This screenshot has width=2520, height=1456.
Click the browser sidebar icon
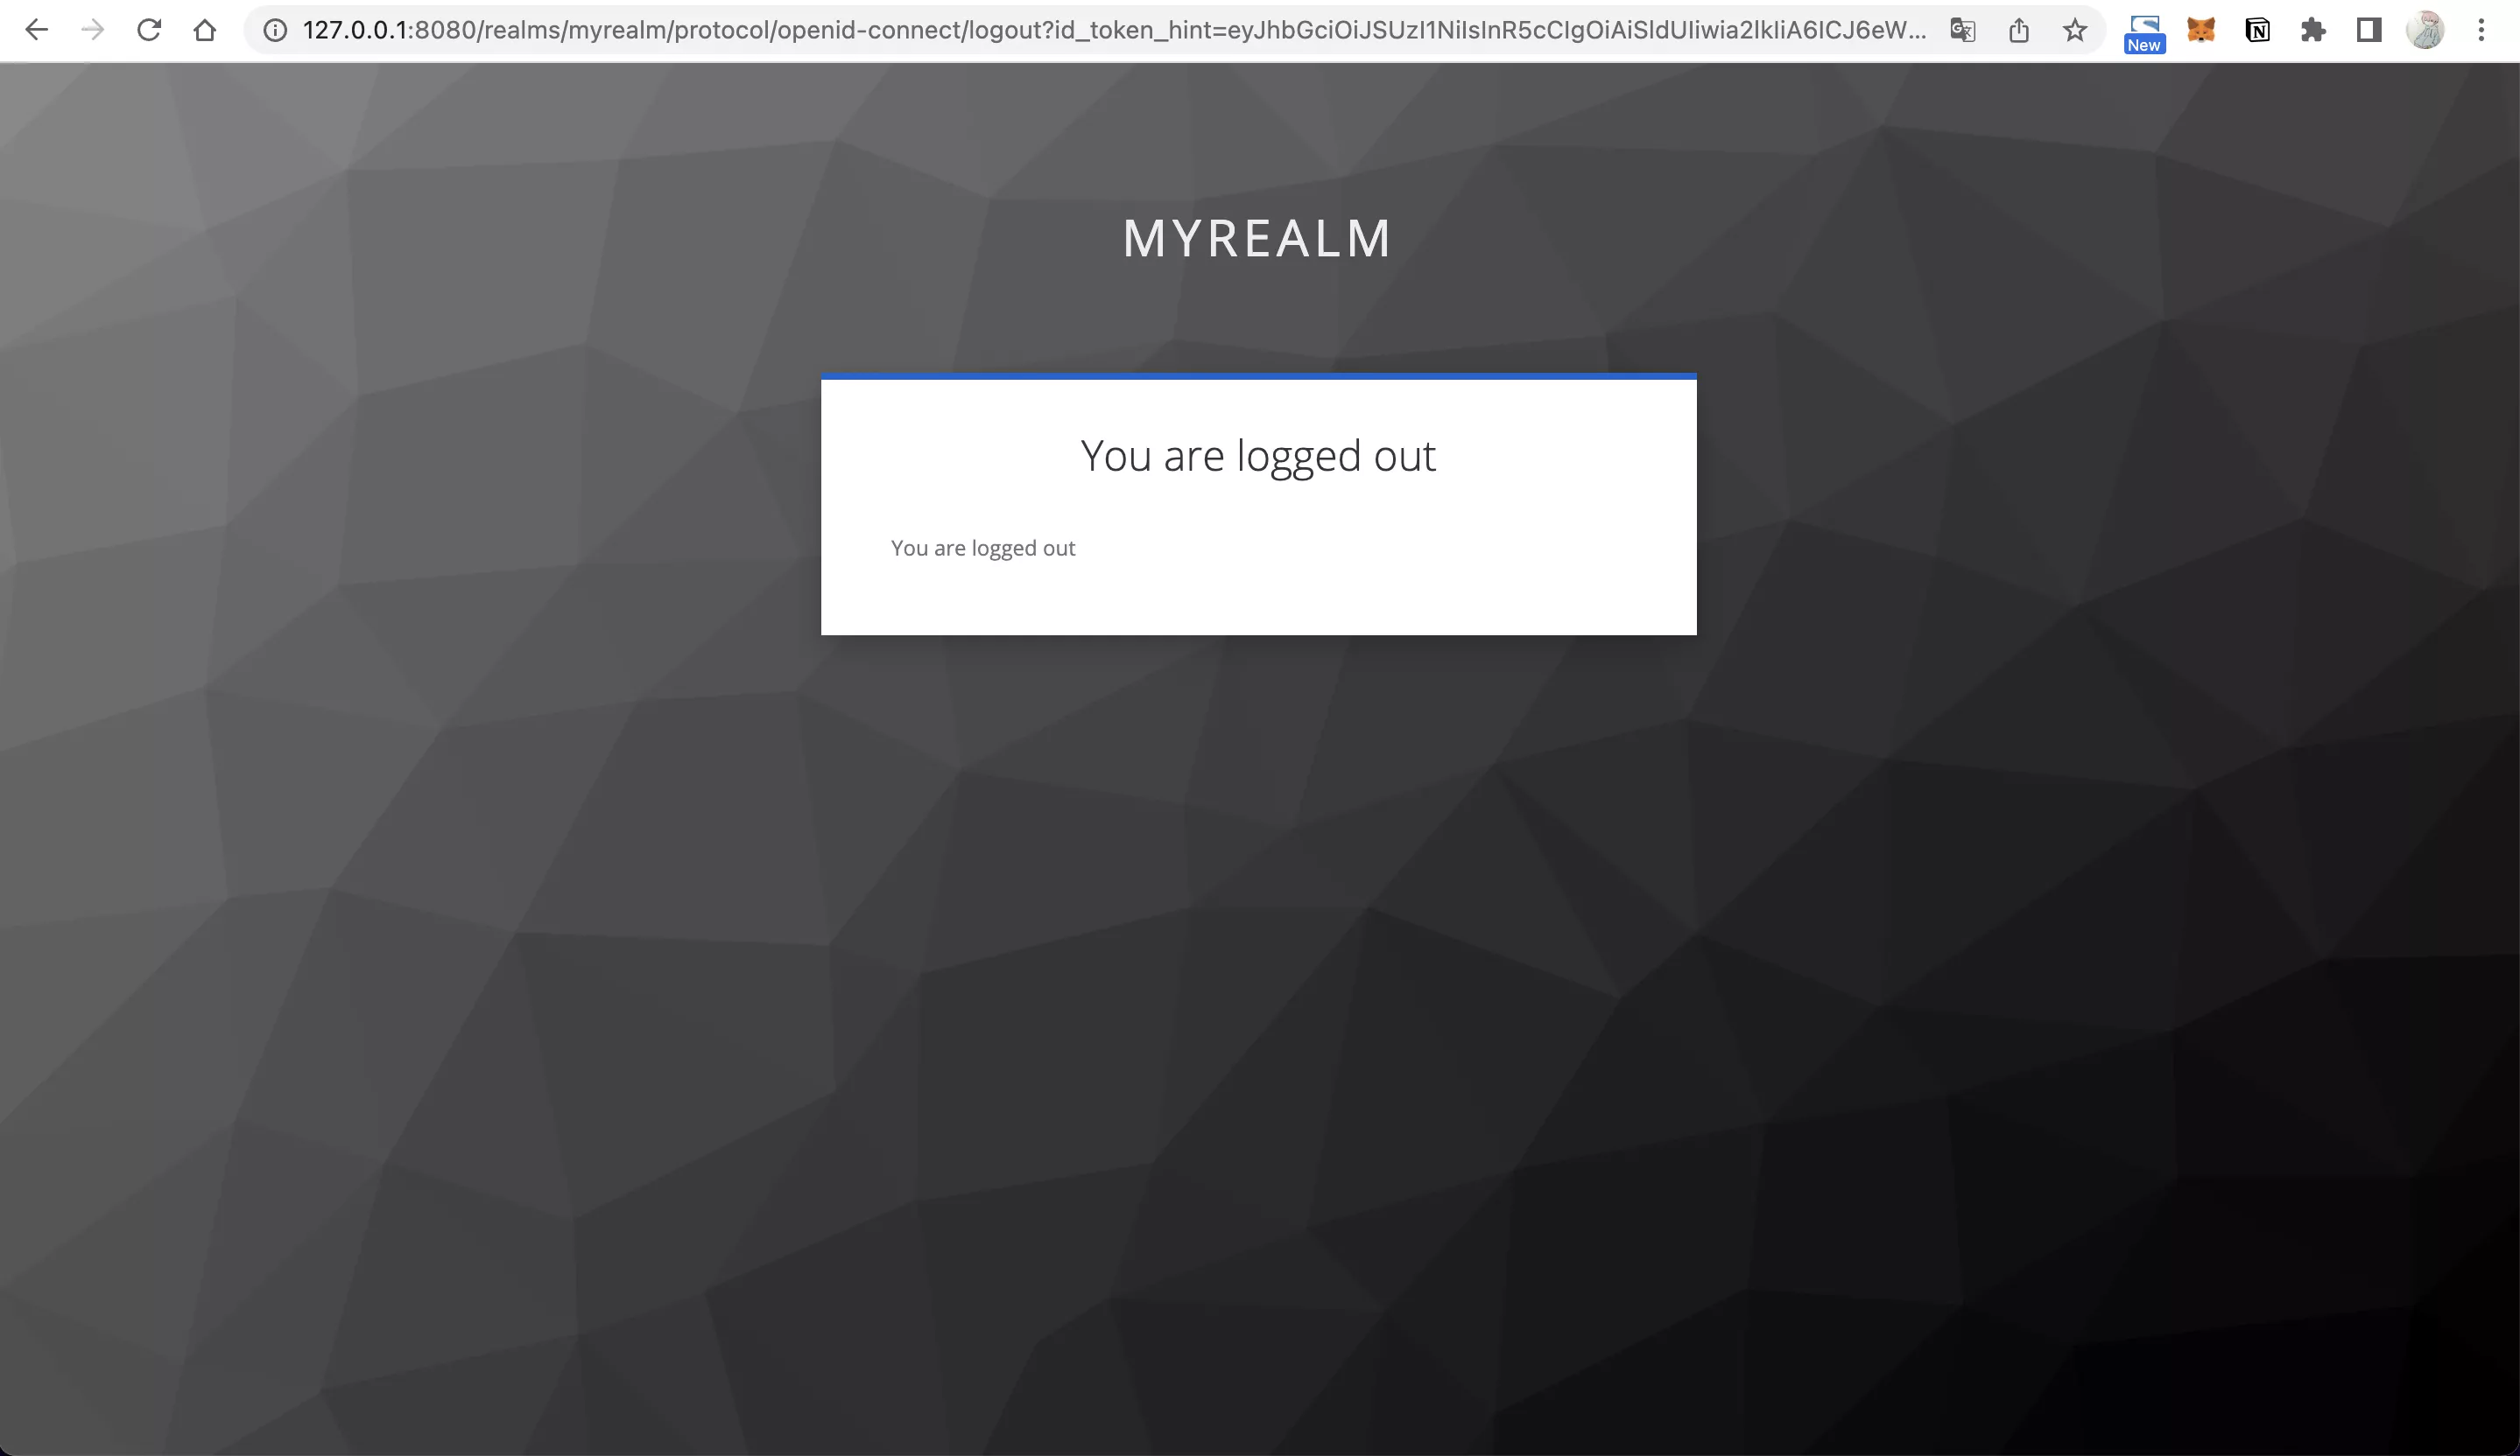(2366, 30)
